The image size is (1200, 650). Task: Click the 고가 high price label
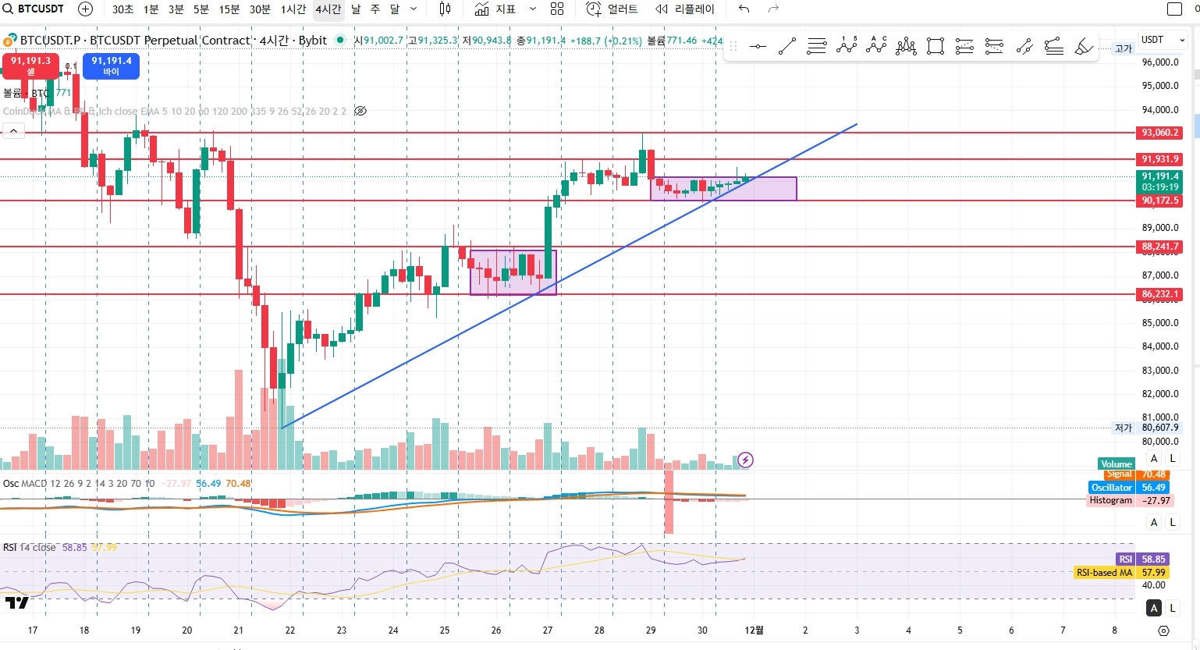[x=1124, y=48]
